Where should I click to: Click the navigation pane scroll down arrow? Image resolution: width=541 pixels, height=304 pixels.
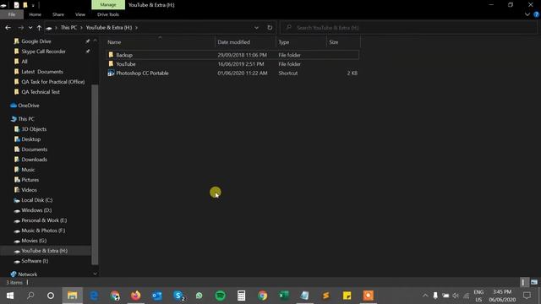click(95, 274)
